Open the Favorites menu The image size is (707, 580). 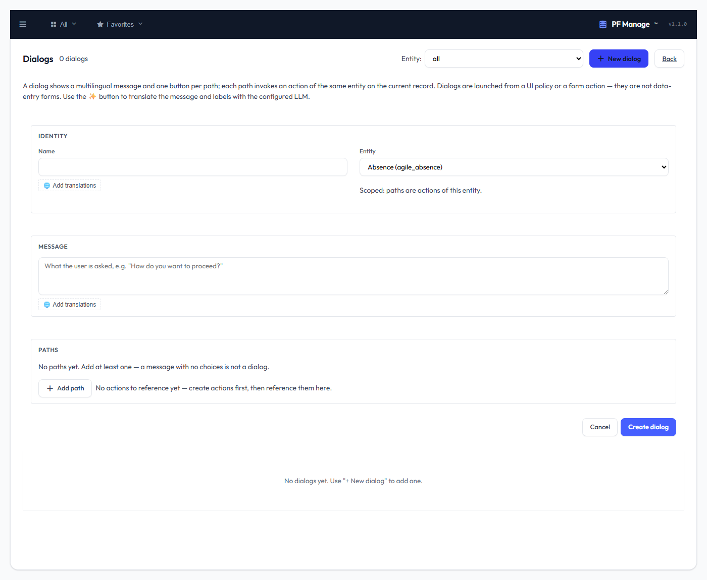coord(120,24)
